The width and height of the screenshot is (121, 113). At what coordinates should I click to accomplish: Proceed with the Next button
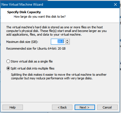click(85, 107)
